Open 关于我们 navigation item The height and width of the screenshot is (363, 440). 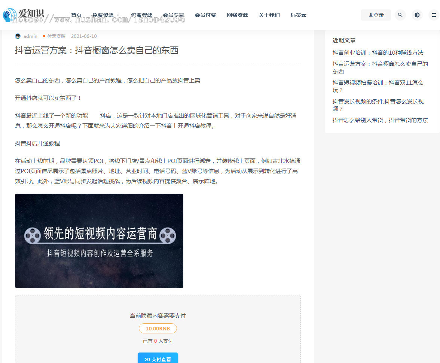pos(269,15)
